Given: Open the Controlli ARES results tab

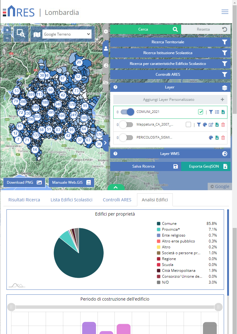Looking at the screenshot, I should [x=117, y=200].
